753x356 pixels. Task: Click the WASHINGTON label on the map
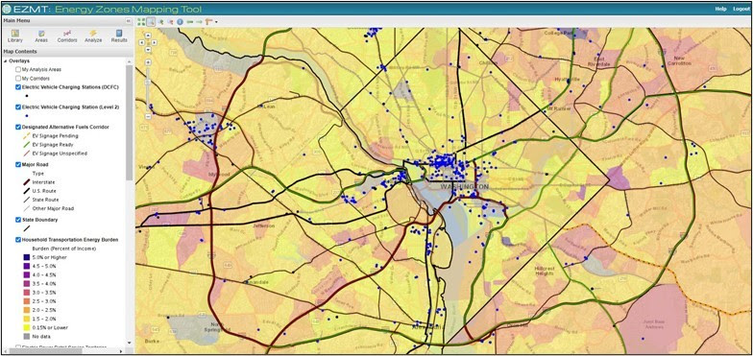(x=465, y=186)
